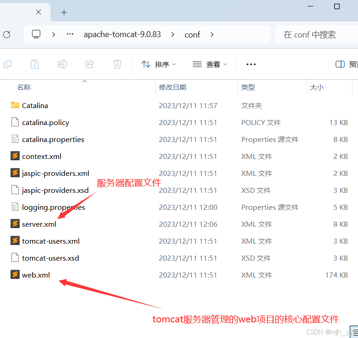Select the catalina.policy file icon

15,122
